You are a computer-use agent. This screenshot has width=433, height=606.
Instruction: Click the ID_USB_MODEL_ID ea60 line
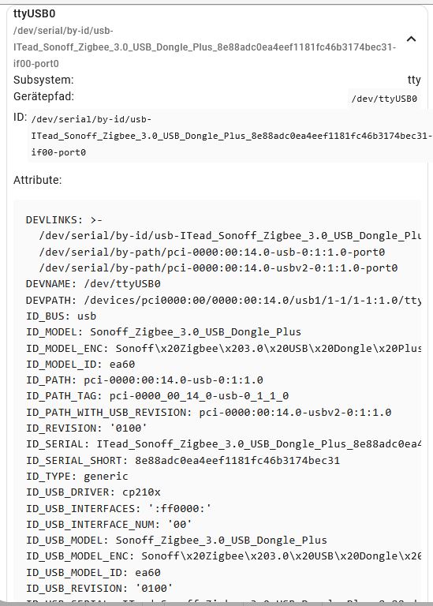click(x=93, y=572)
